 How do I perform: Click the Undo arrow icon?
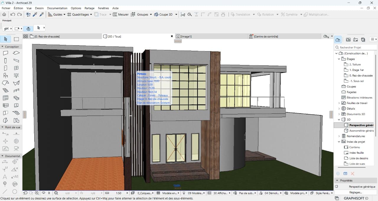point(13,14)
